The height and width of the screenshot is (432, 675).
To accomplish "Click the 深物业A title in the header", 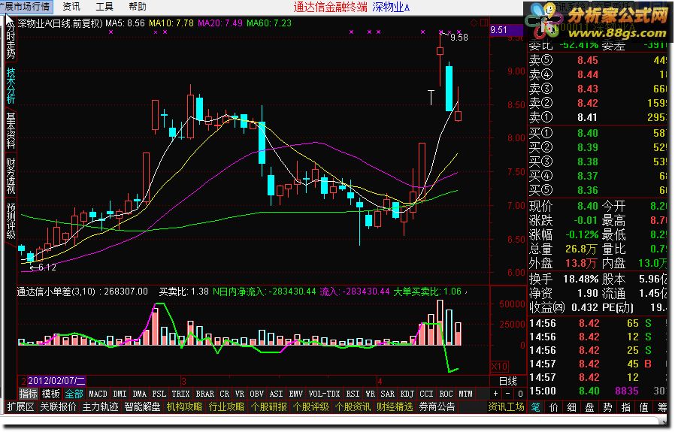I will coord(391,8).
